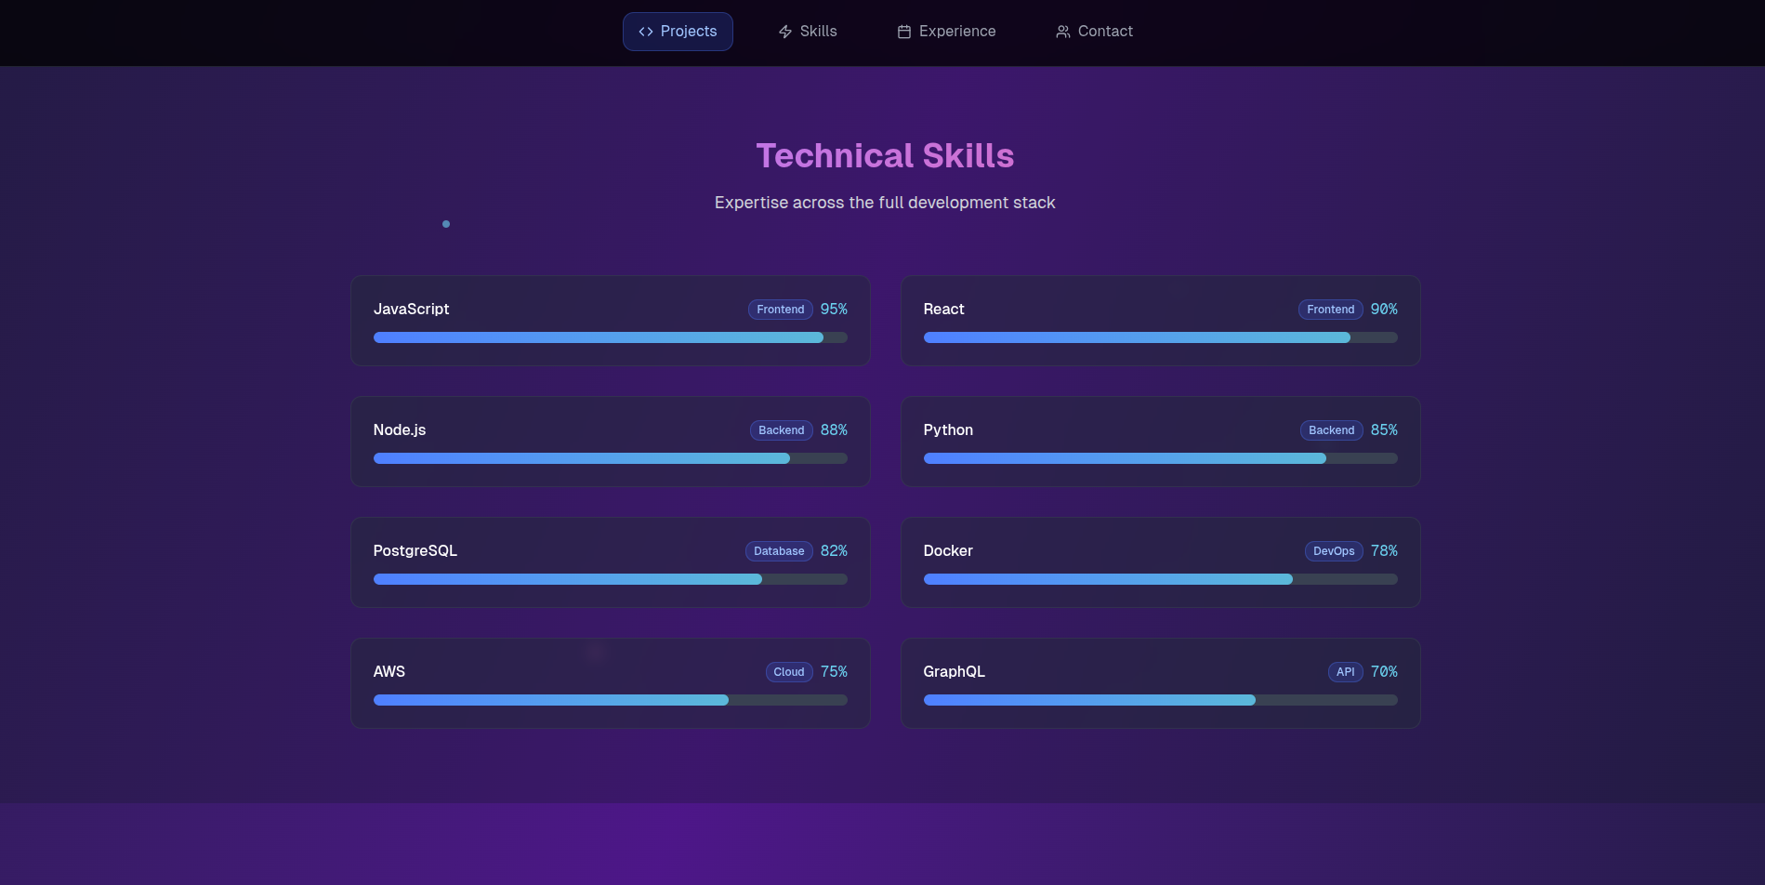Click the lightning bolt icon next to Skills
Screen dimensions: 1765x885
(784, 31)
